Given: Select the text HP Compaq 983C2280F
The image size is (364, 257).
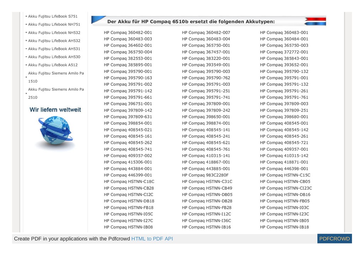Looking at the screenshot, I should pyautogui.click(x=205, y=175).
